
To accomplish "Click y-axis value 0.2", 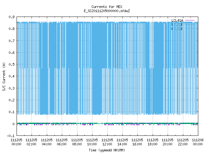I will point(11,100).
